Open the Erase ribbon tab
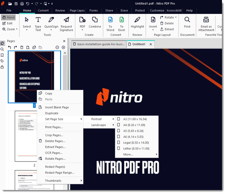Image resolution: width=226 pixels, height=194 pixels. pyautogui.click(x=124, y=10)
